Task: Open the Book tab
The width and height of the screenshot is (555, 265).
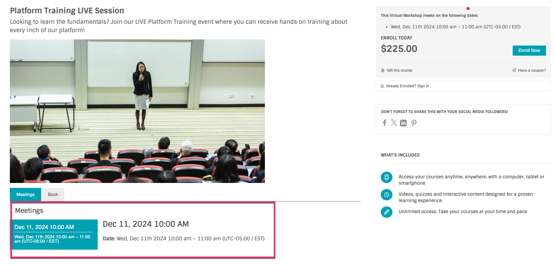Action: click(x=53, y=195)
